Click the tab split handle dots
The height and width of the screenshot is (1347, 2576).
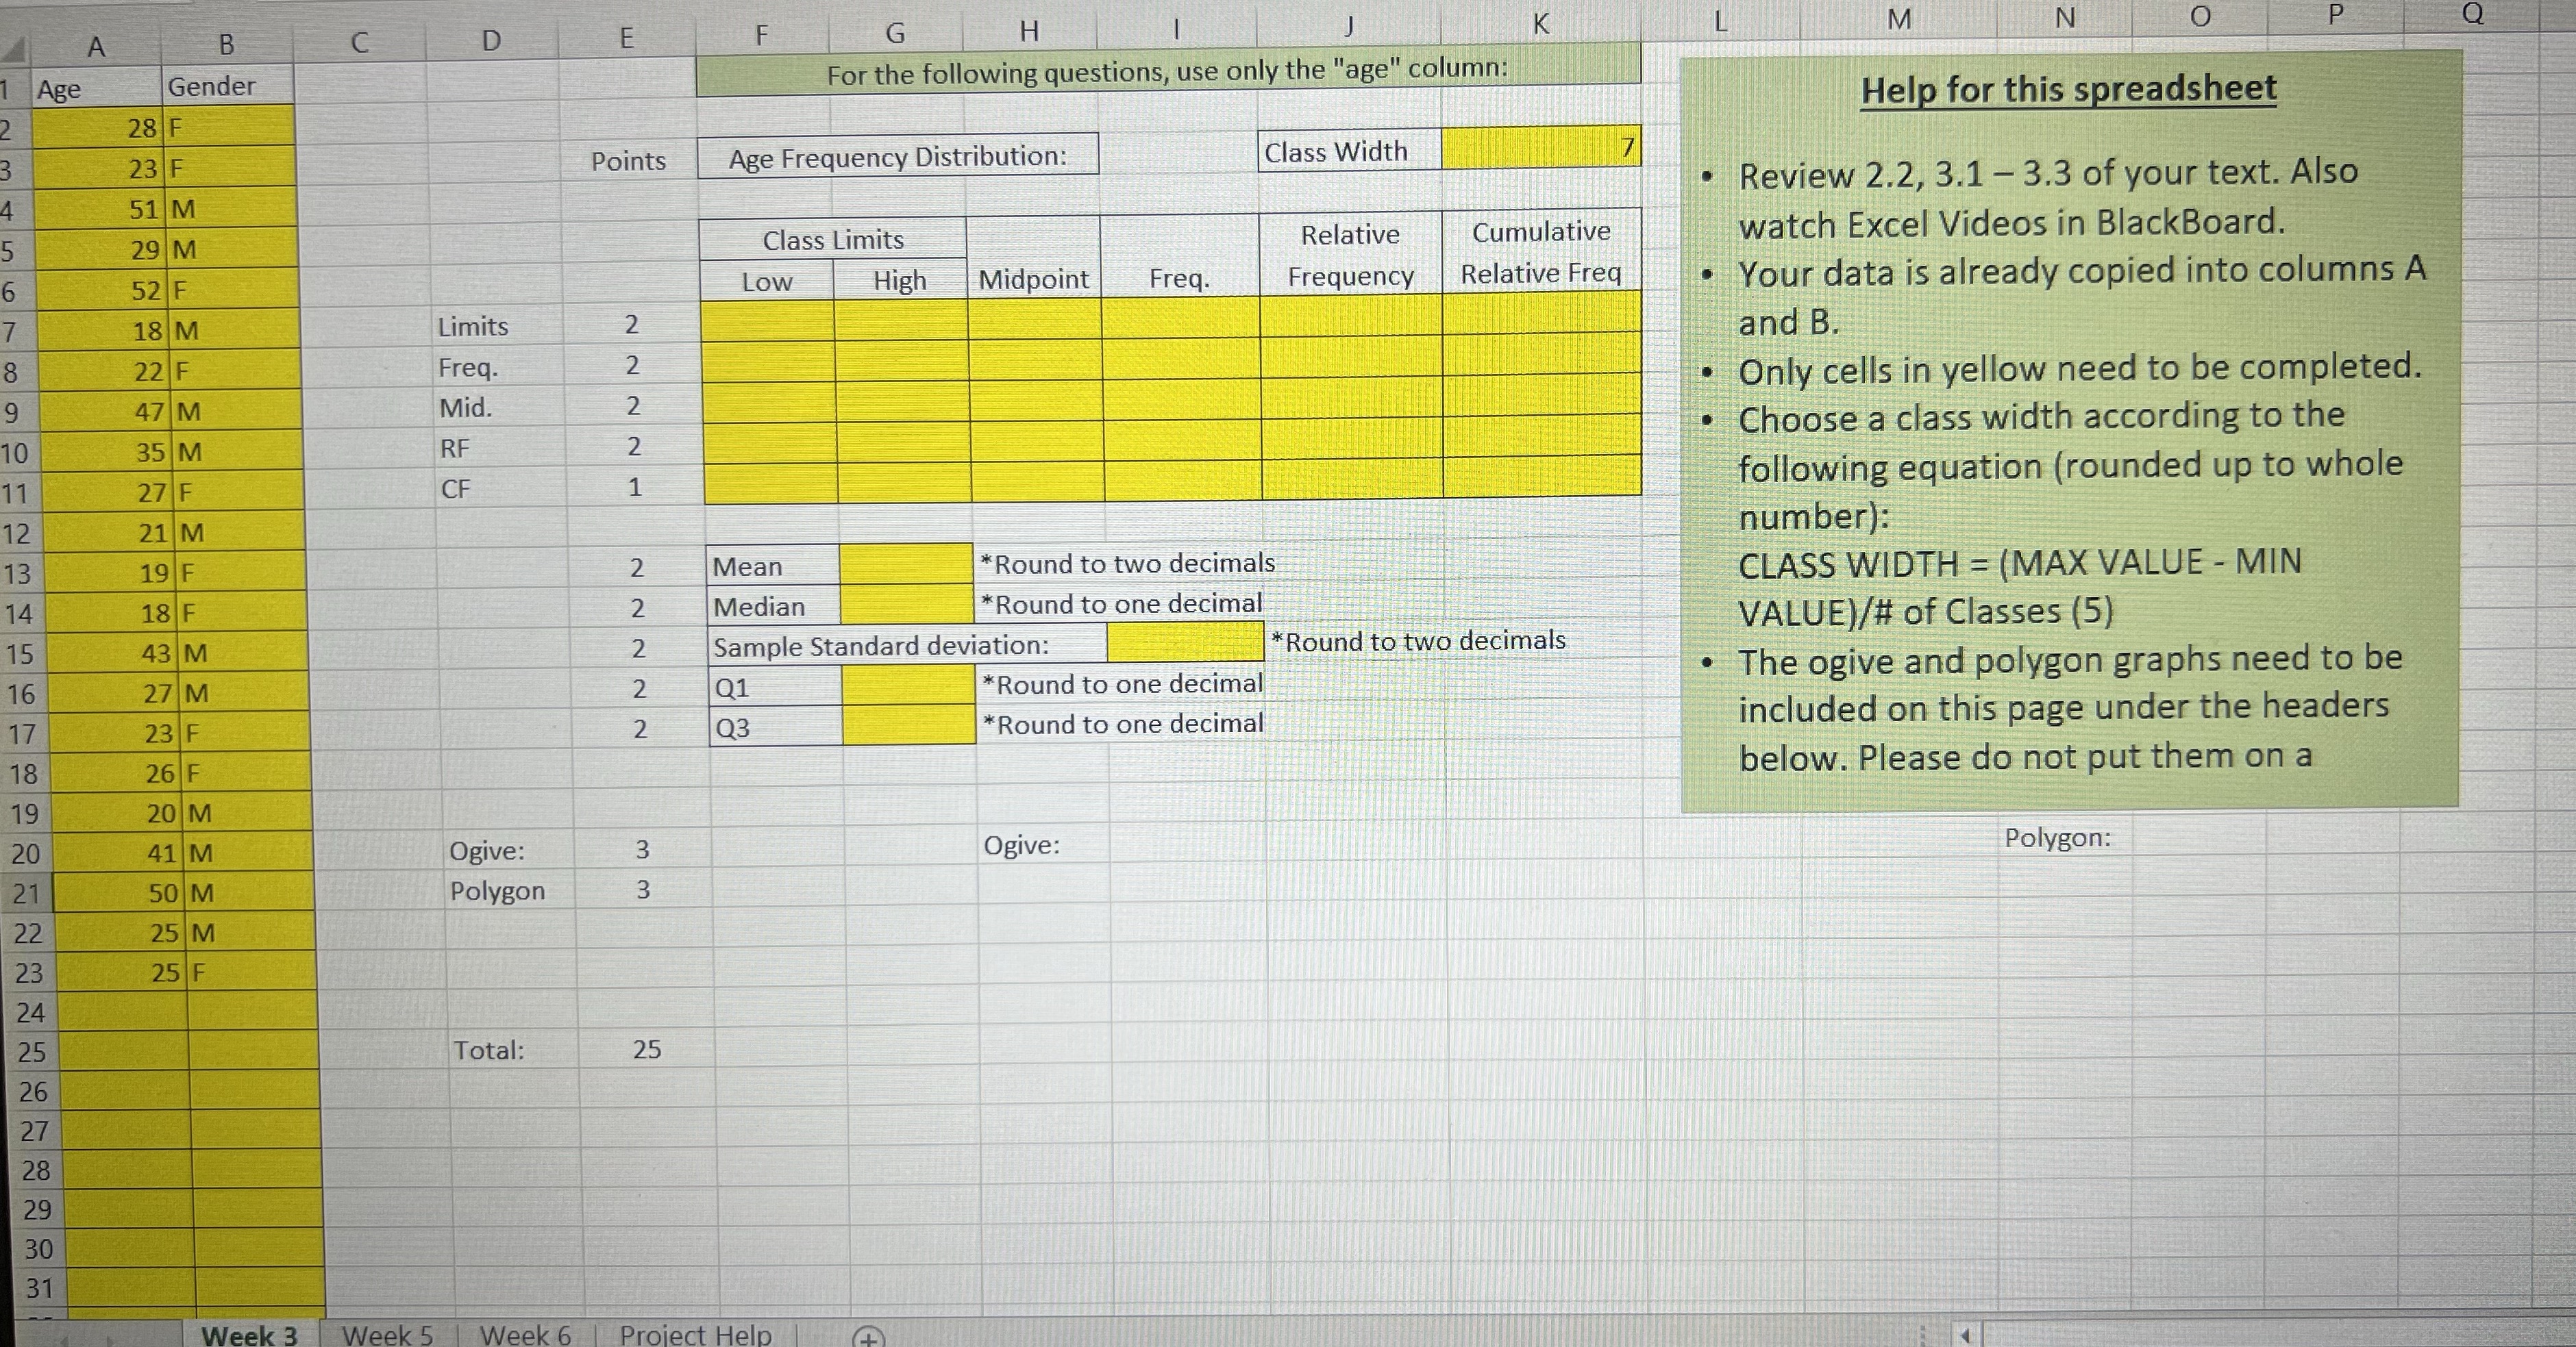coord(1922,1335)
